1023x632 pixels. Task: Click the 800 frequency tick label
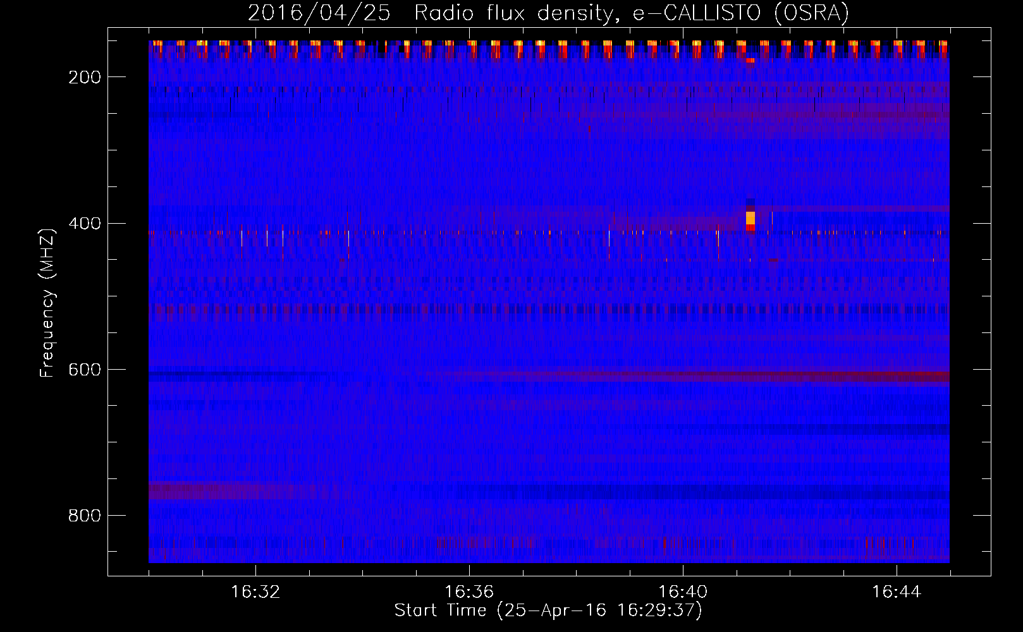click(85, 515)
